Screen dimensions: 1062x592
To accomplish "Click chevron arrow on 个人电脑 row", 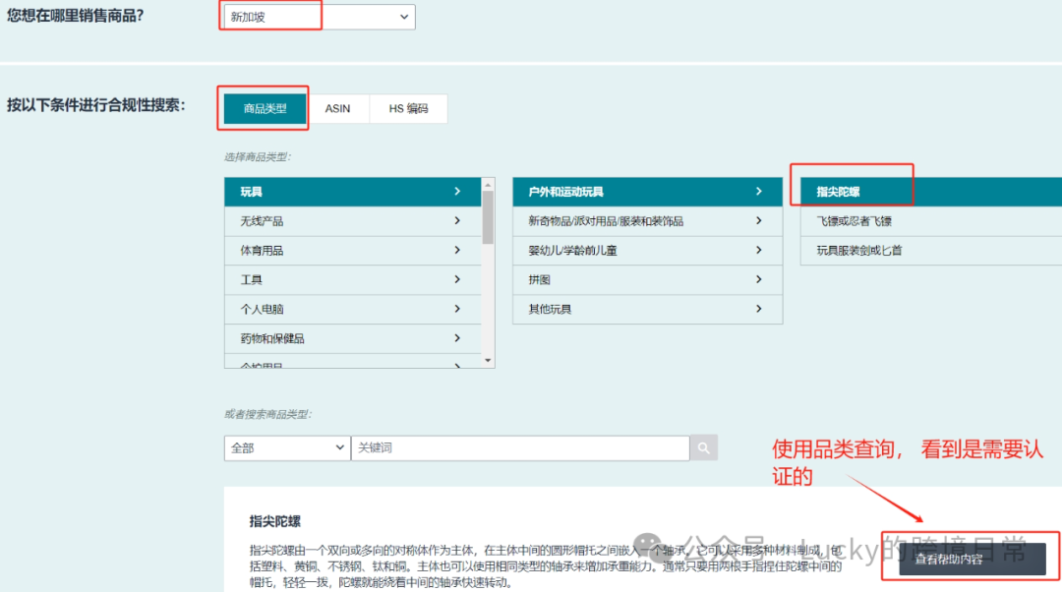I will tap(457, 309).
